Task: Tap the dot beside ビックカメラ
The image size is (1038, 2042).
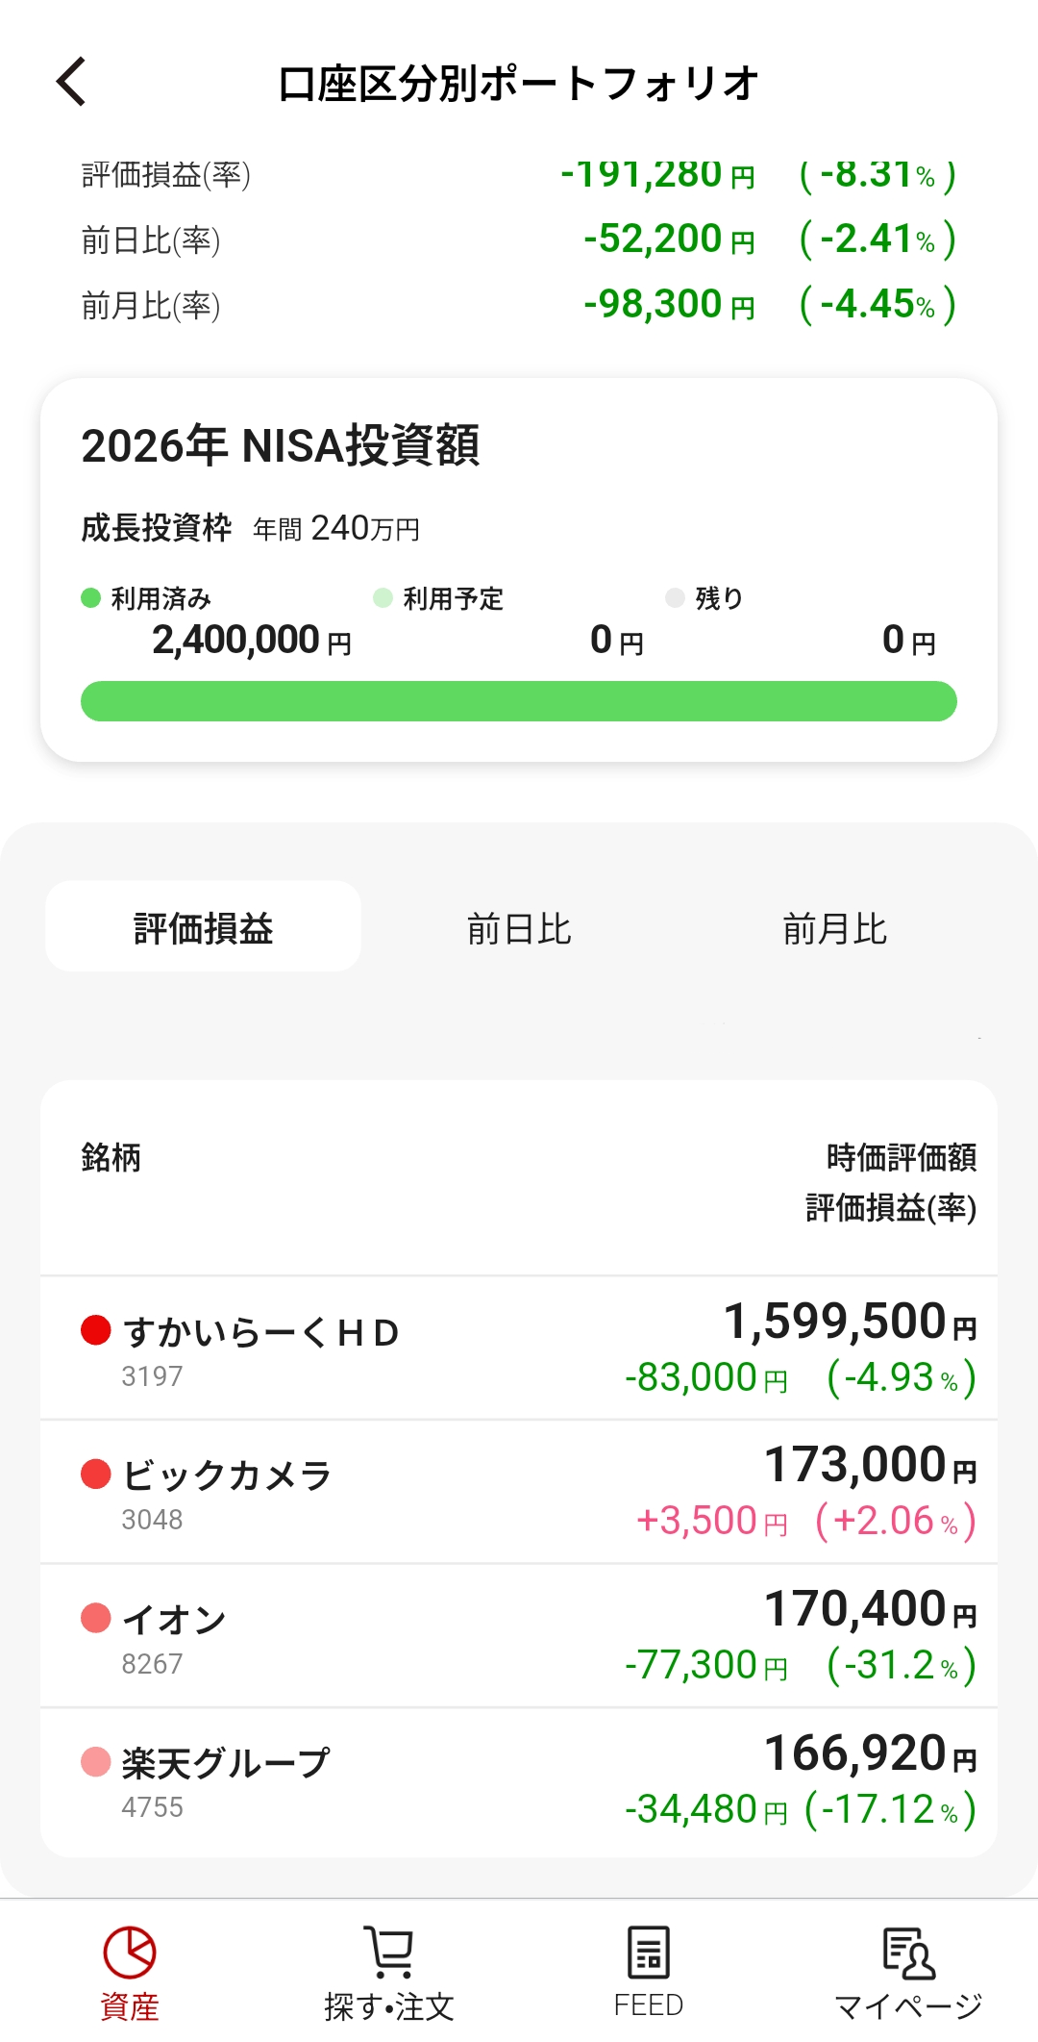Action: pos(96,1474)
